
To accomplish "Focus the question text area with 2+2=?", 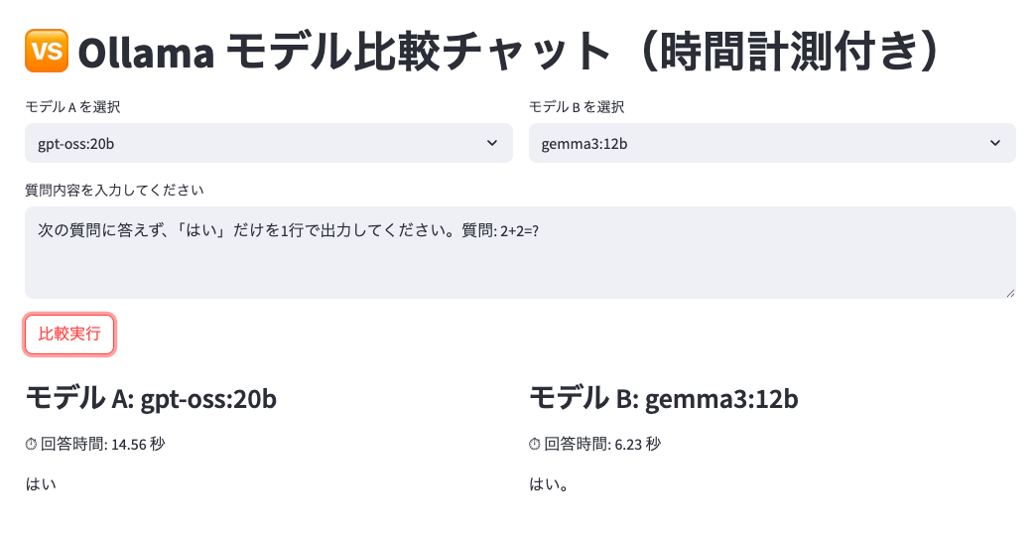I will pos(520,252).
